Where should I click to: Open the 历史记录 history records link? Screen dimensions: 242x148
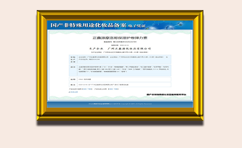pyautogui.click(x=74, y=92)
